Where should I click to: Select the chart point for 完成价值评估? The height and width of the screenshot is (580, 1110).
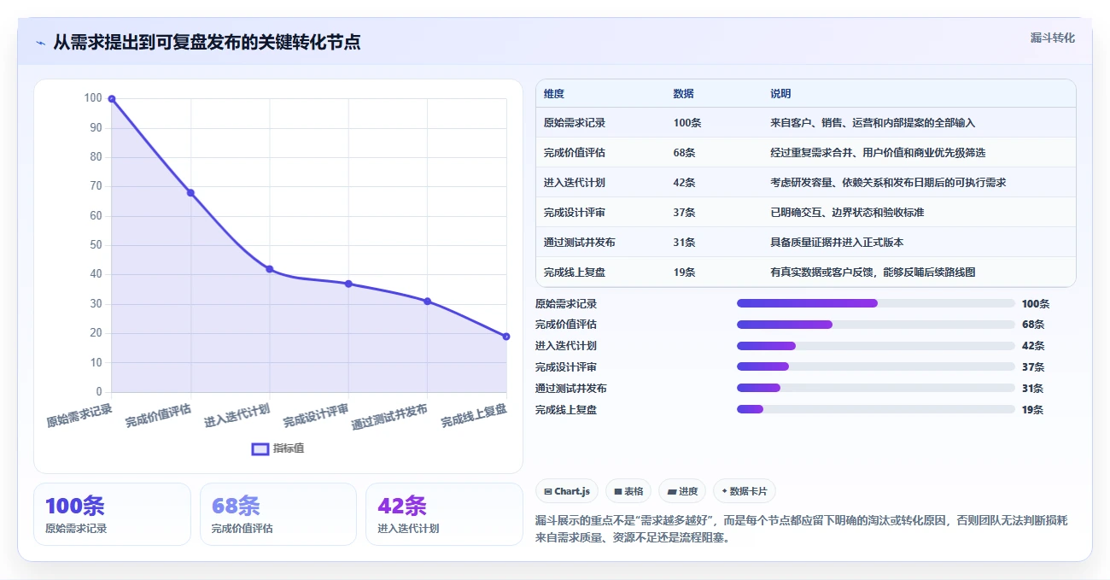pos(190,193)
